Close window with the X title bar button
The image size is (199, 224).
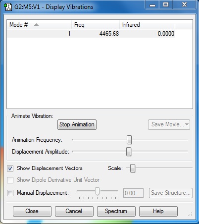point(184,4)
